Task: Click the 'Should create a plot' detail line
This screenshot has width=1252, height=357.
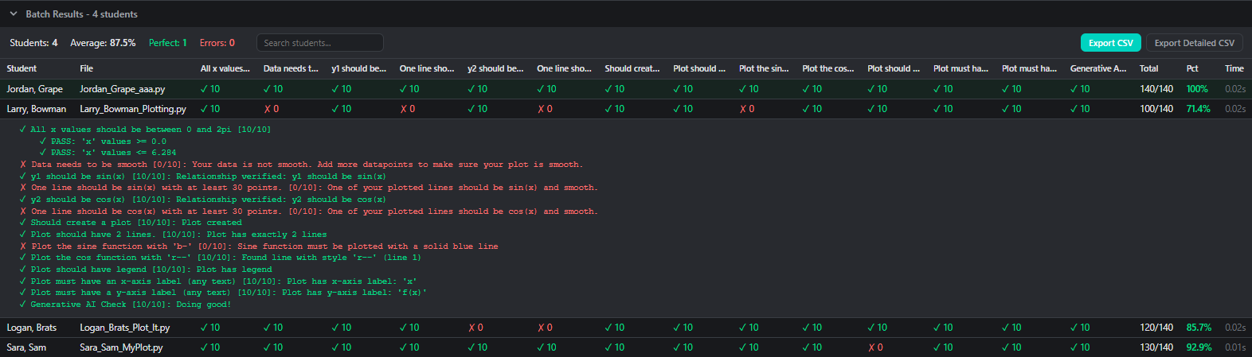Action: click(131, 223)
